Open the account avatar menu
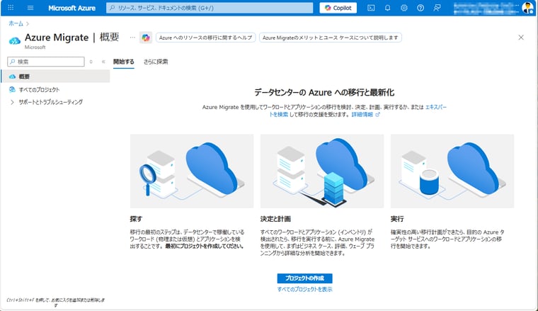538x311 pixels. (527, 8)
